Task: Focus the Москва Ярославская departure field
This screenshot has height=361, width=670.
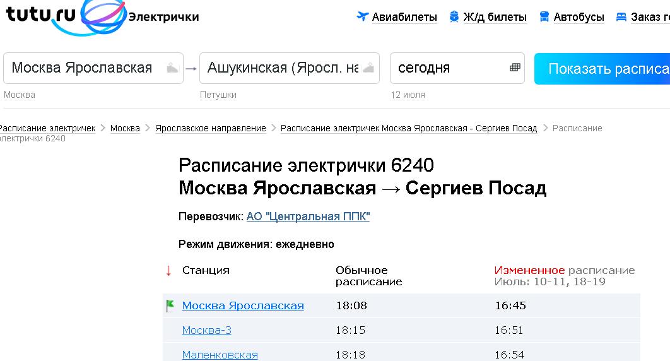Action: point(93,68)
